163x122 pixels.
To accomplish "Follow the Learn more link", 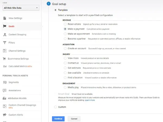I will [x=90, y=100].
